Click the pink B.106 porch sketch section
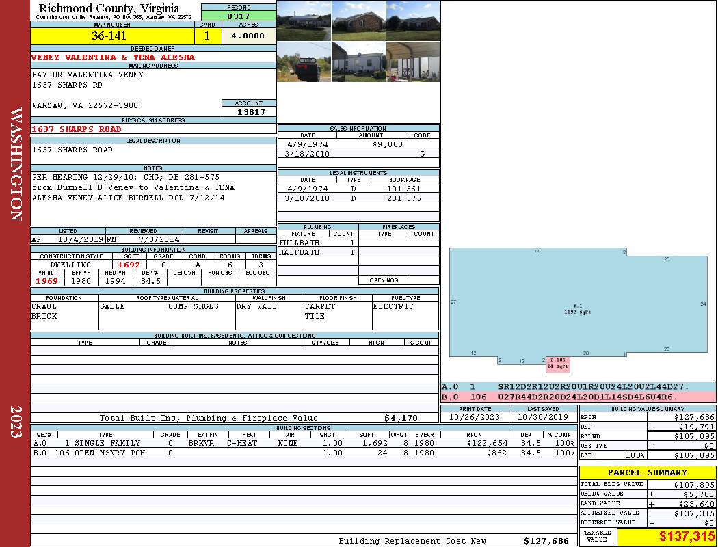Viewport: 718px width, 547px height. (557, 363)
